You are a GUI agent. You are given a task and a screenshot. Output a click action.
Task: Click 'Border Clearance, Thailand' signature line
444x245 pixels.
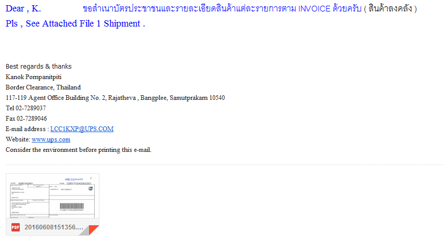(x=43, y=87)
